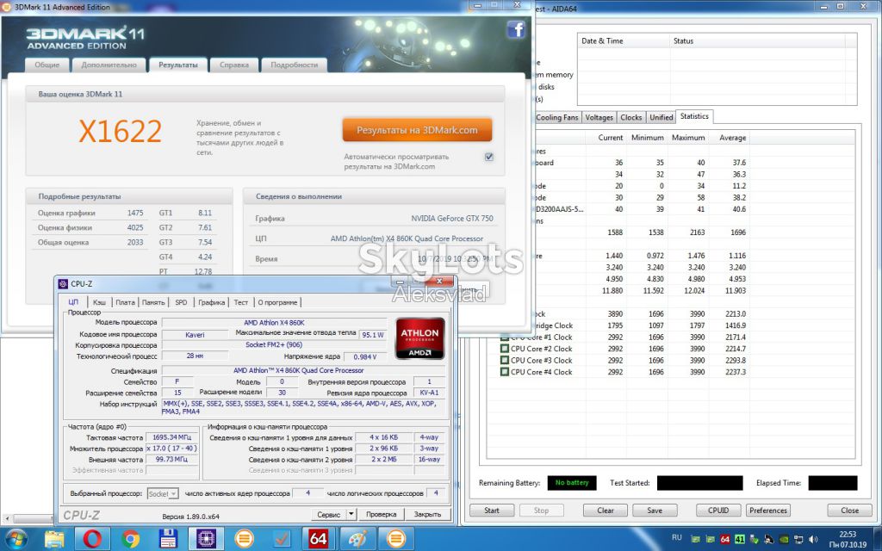Open Preferences in AIDA64

click(767, 511)
